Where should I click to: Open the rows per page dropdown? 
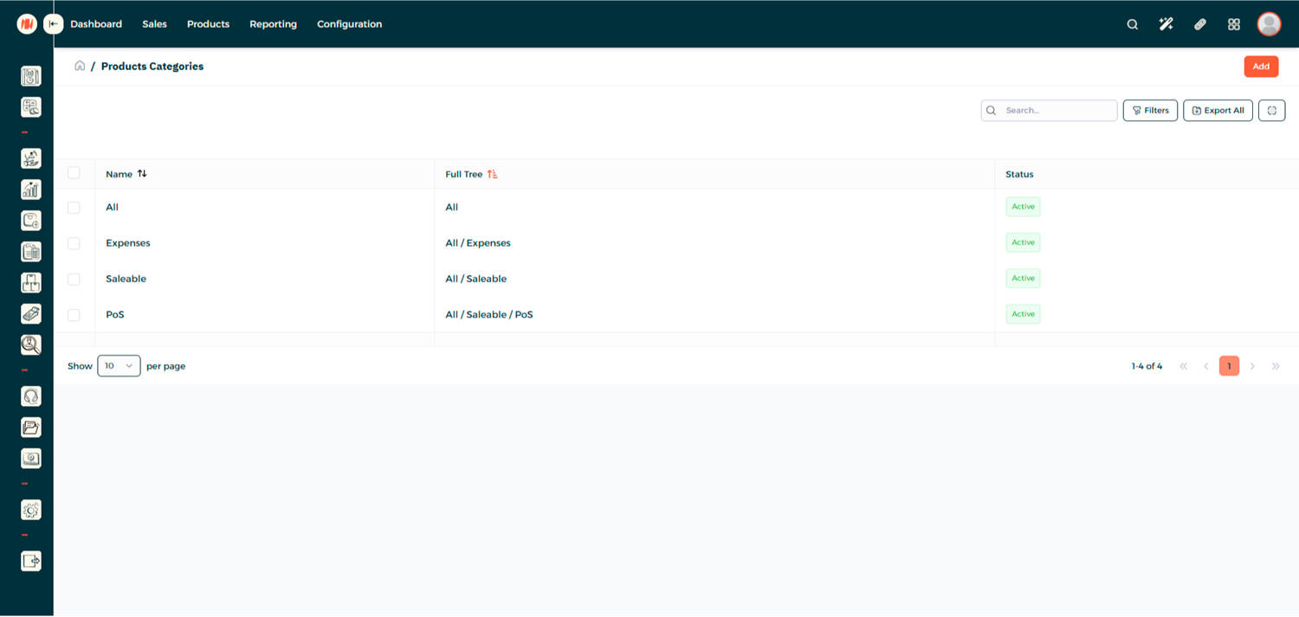click(x=119, y=366)
